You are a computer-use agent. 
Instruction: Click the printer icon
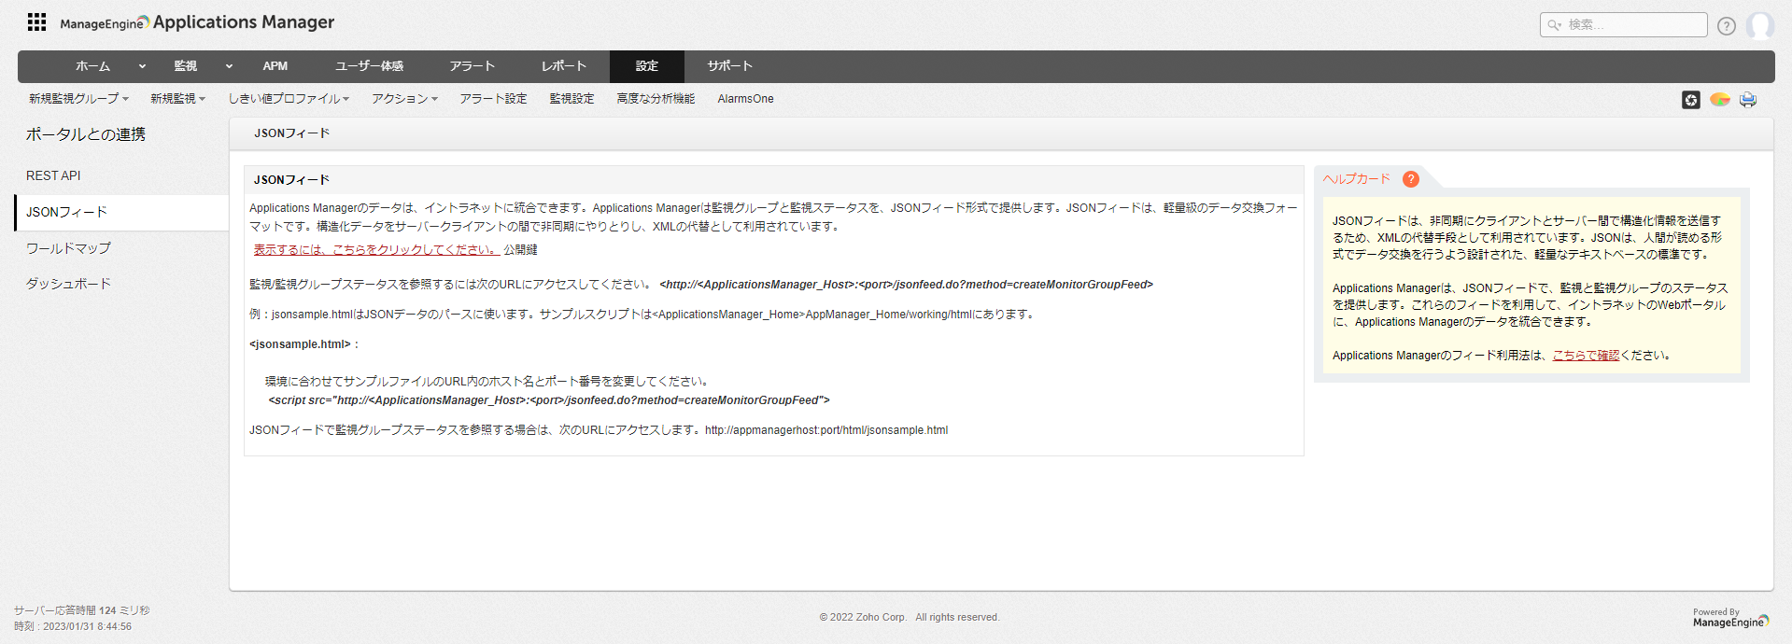[x=1747, y=100]
